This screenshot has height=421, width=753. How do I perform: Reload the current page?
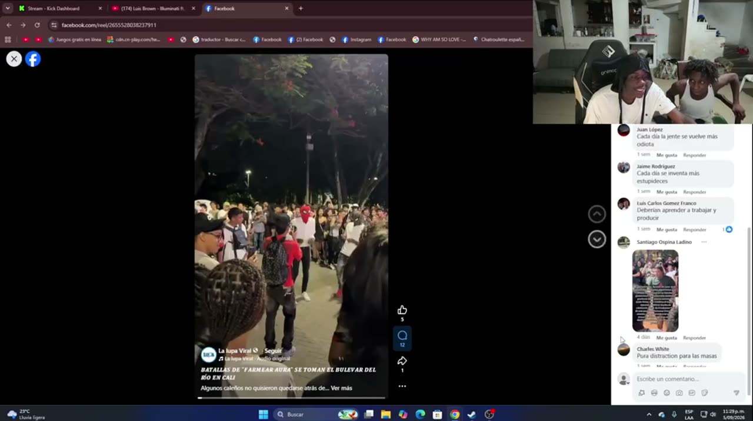tap(37, 25)
